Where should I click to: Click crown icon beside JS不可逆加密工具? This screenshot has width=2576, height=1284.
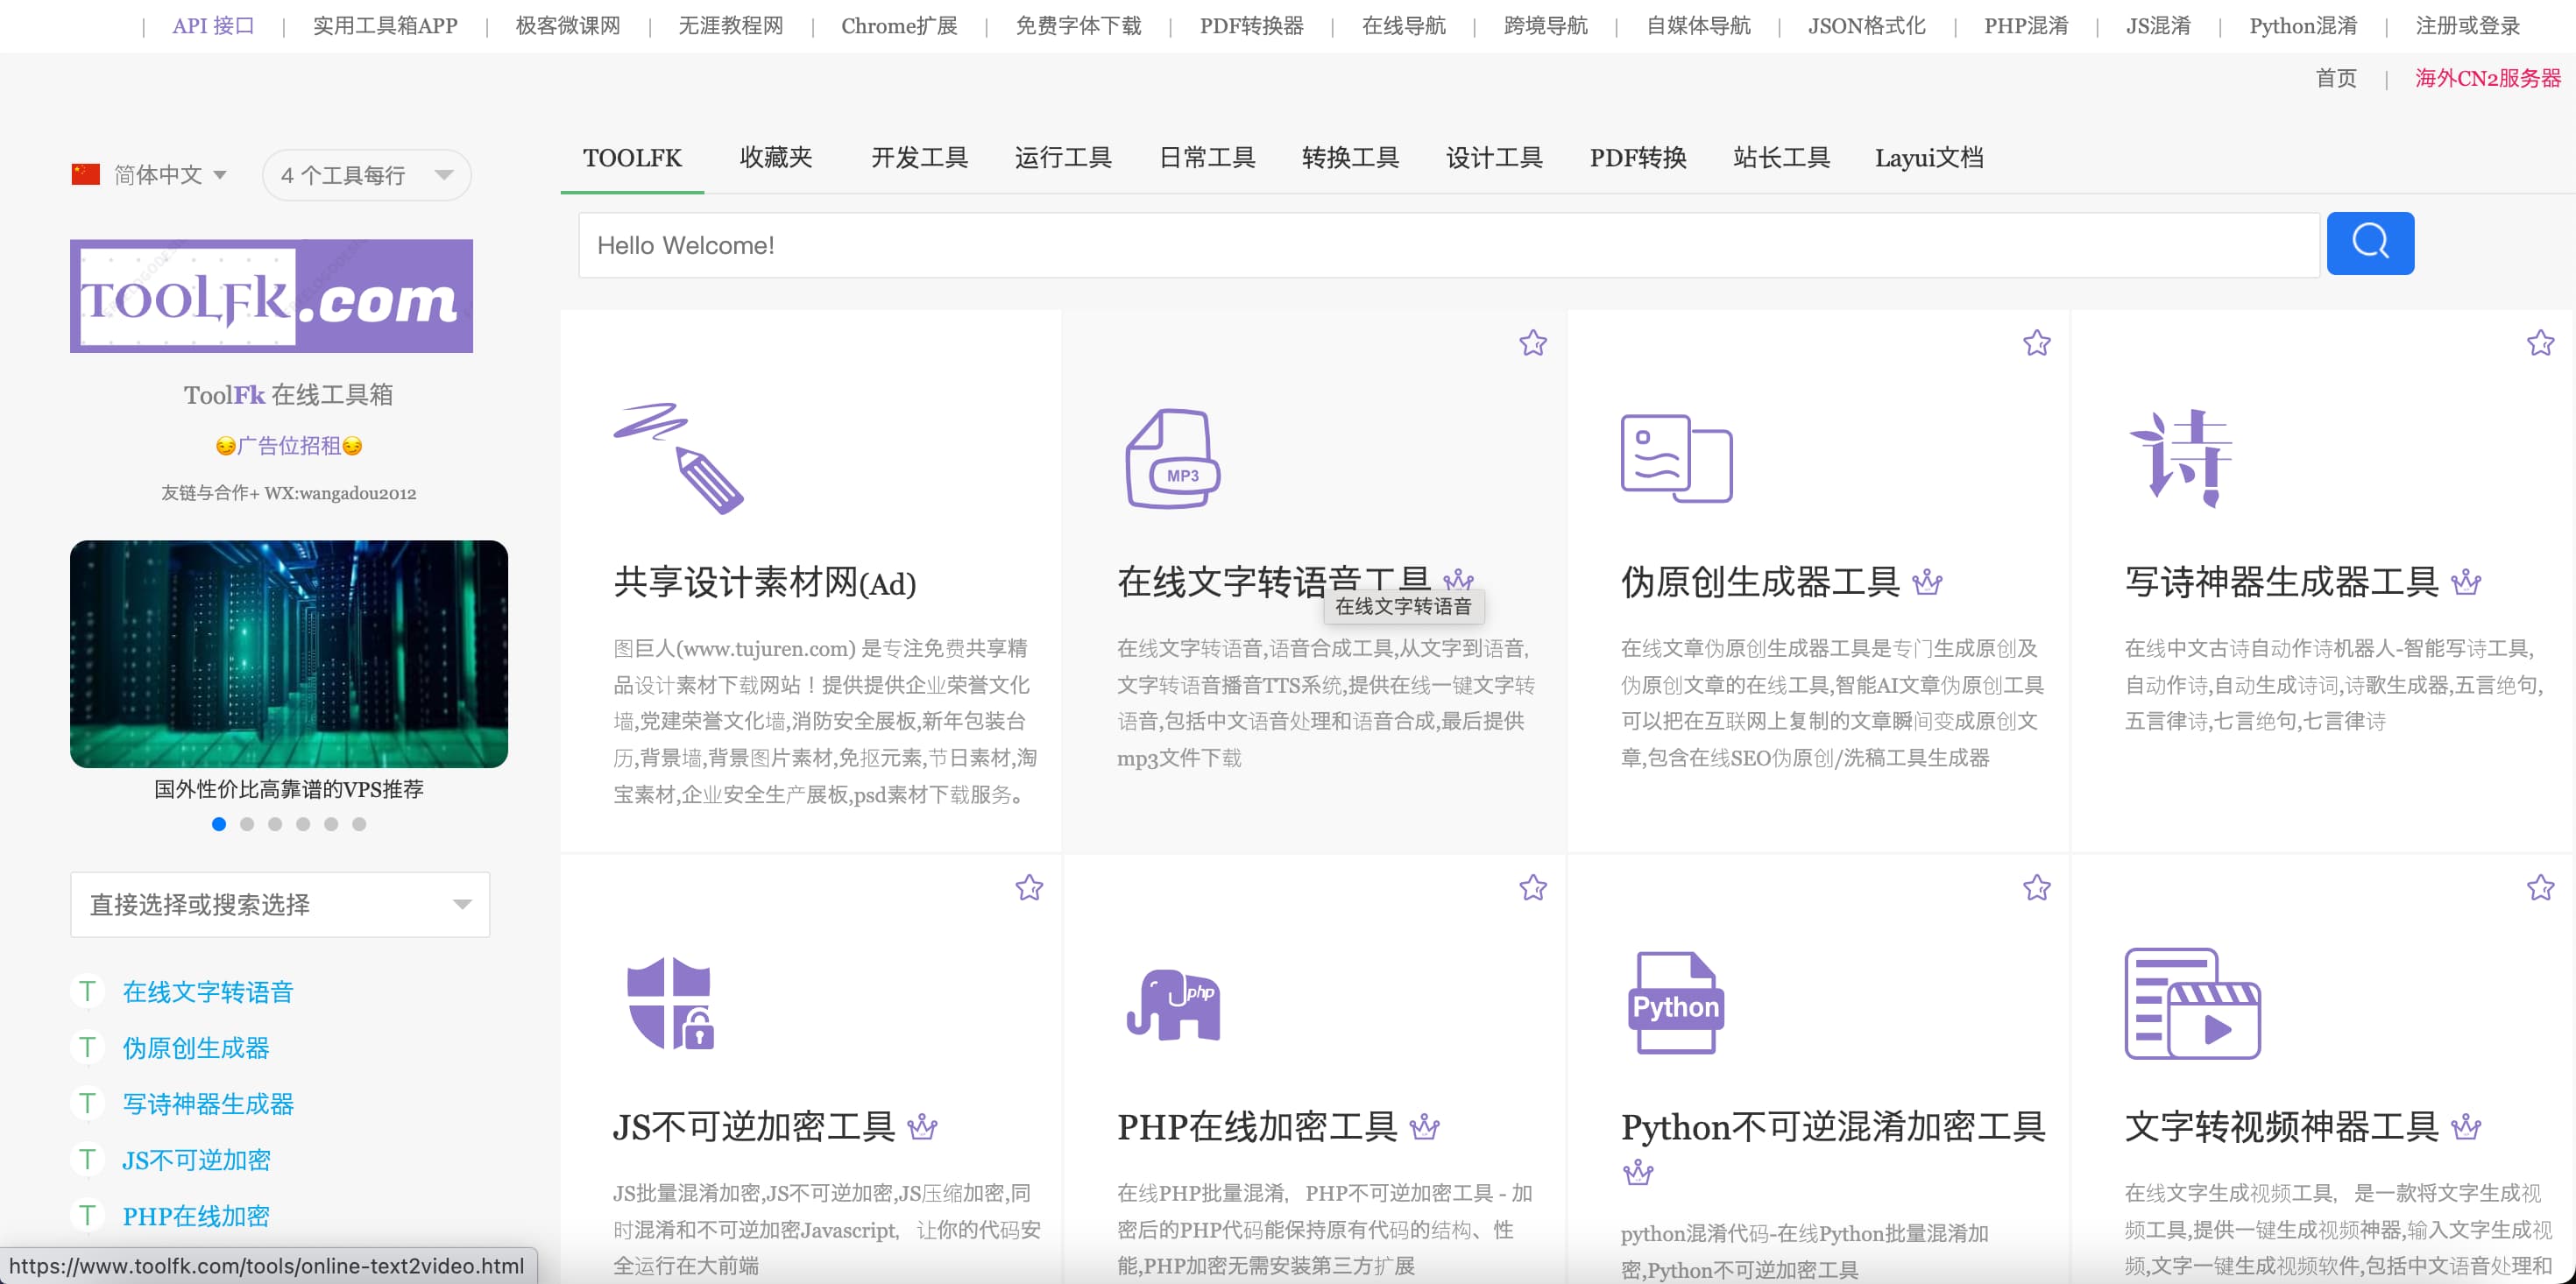tap(921, 1127)
